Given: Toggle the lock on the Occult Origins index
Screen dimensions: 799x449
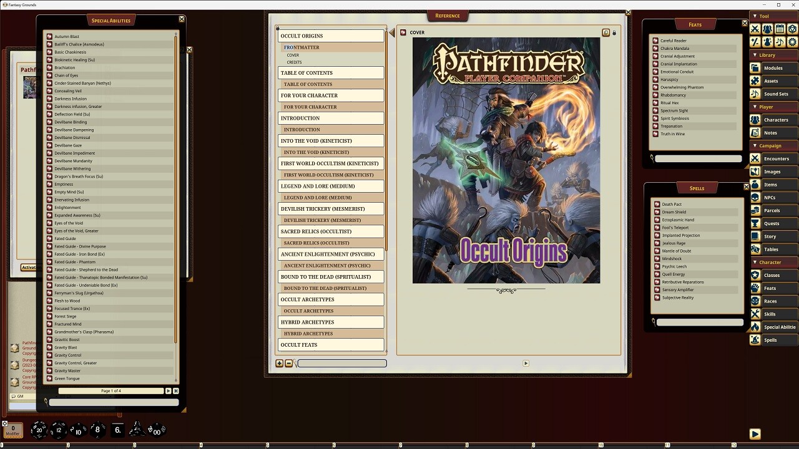Looking at the screenshot, I should [277, 28].
